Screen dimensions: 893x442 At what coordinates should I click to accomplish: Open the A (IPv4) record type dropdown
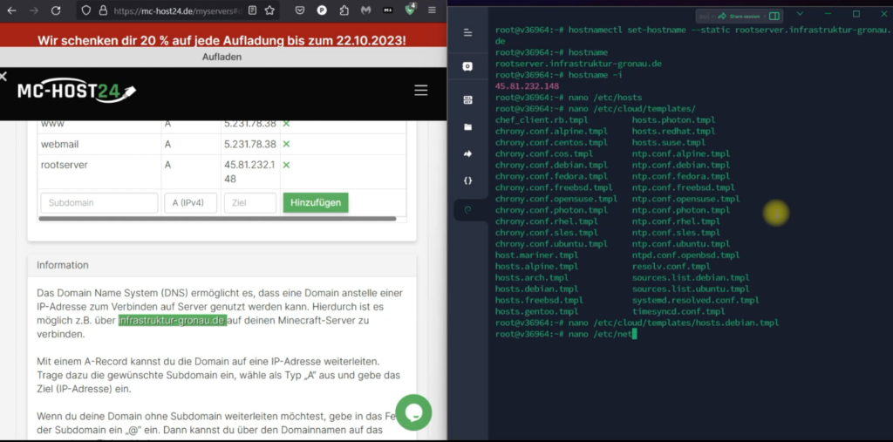(x=190, y=203)
